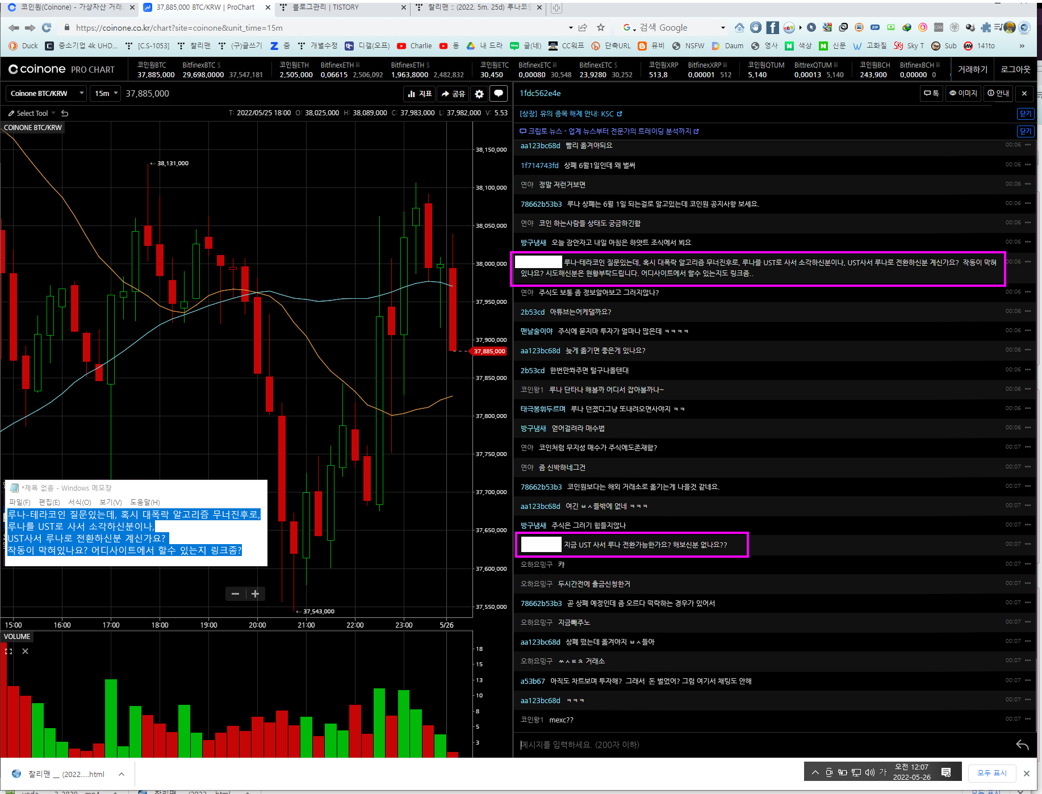Click the system tray volume icon
1042x794 pixels.
click(x=870, y=772)
